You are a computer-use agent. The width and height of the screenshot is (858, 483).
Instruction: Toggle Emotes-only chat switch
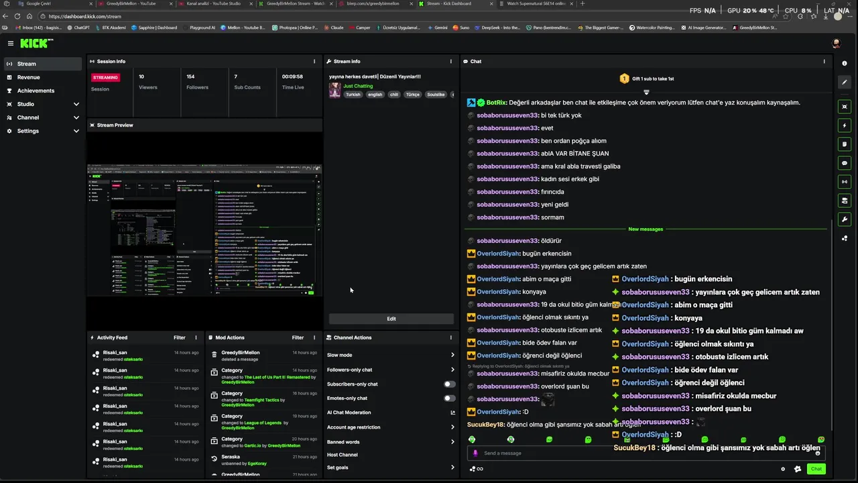[450, 398]
